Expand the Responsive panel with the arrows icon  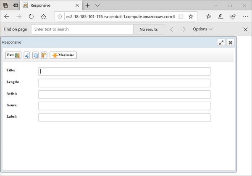(x=221, y=42)
